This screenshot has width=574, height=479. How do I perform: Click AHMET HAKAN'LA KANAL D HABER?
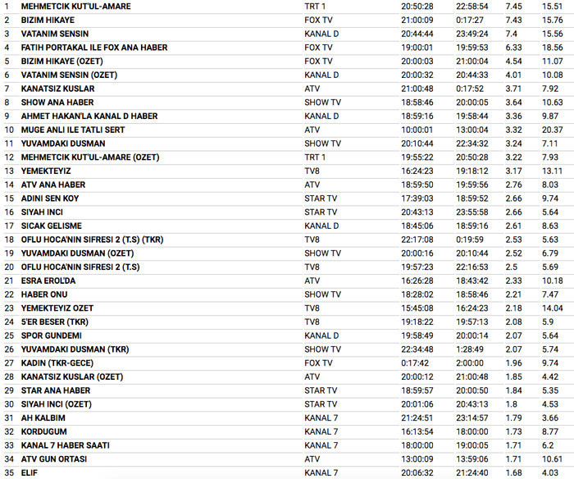[x=89, y=116]
